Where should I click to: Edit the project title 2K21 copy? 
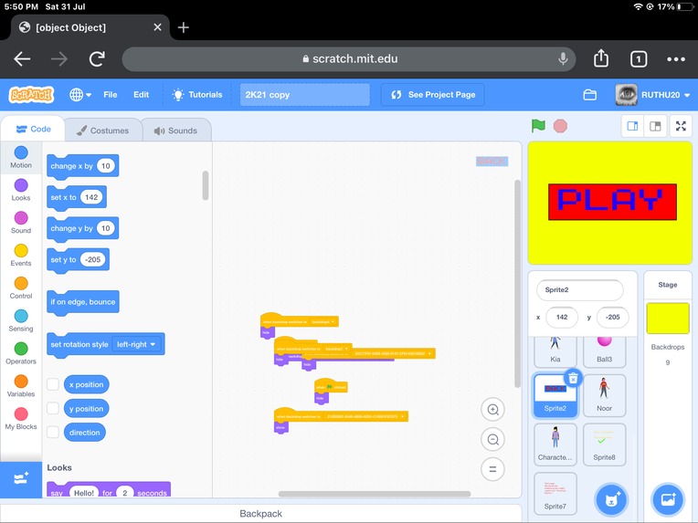tap(305, 95)
